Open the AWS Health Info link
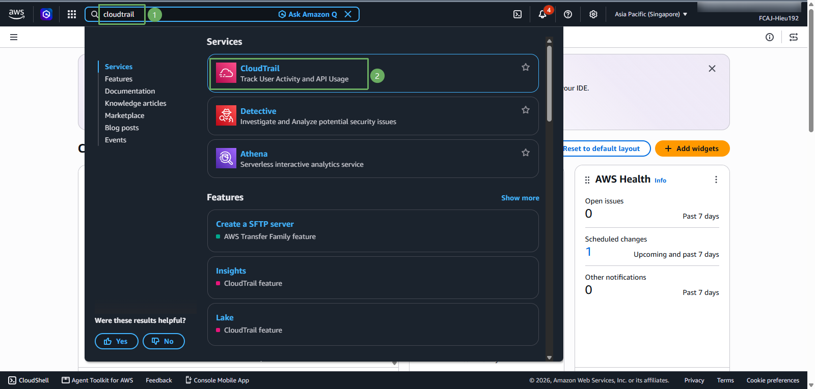Viewport: 815px width, 389px height. (660, 181)
